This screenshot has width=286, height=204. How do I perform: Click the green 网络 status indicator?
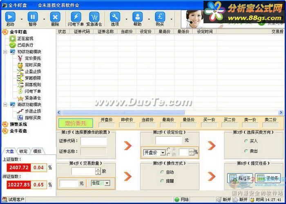pos(177,200)
